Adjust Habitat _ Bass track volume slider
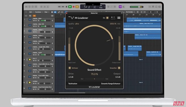The image size is (186, 107). point(45,21)
